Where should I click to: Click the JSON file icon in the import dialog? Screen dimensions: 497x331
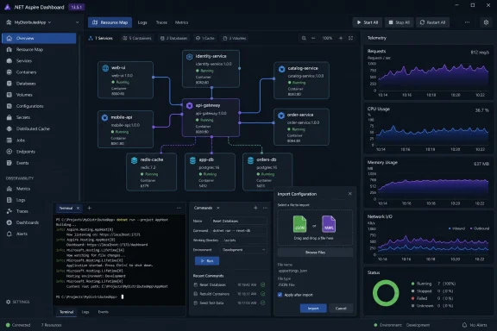pos(299,224)
